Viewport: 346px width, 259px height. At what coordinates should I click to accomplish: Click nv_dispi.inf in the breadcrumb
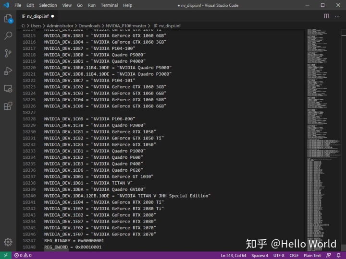(x=168, y=26)
